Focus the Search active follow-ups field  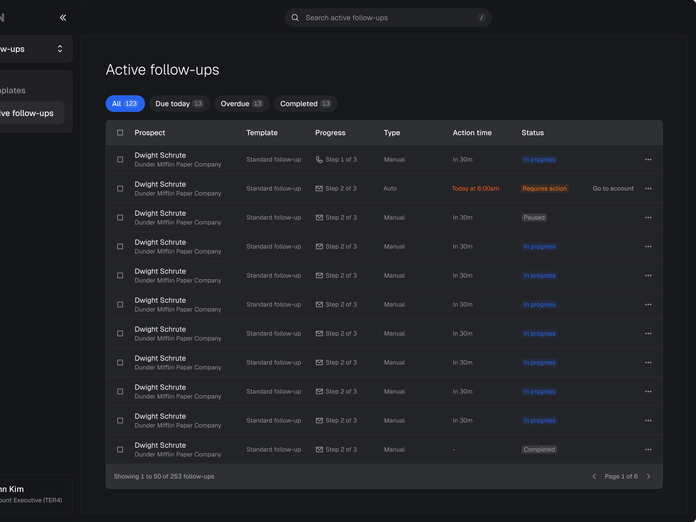tap(387, 18)
